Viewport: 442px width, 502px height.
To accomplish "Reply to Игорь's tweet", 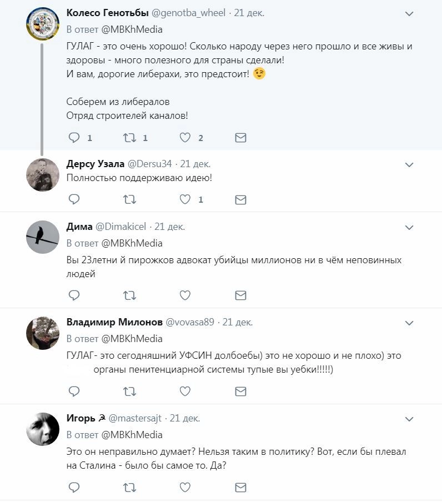I will click(x=74, y=488).
